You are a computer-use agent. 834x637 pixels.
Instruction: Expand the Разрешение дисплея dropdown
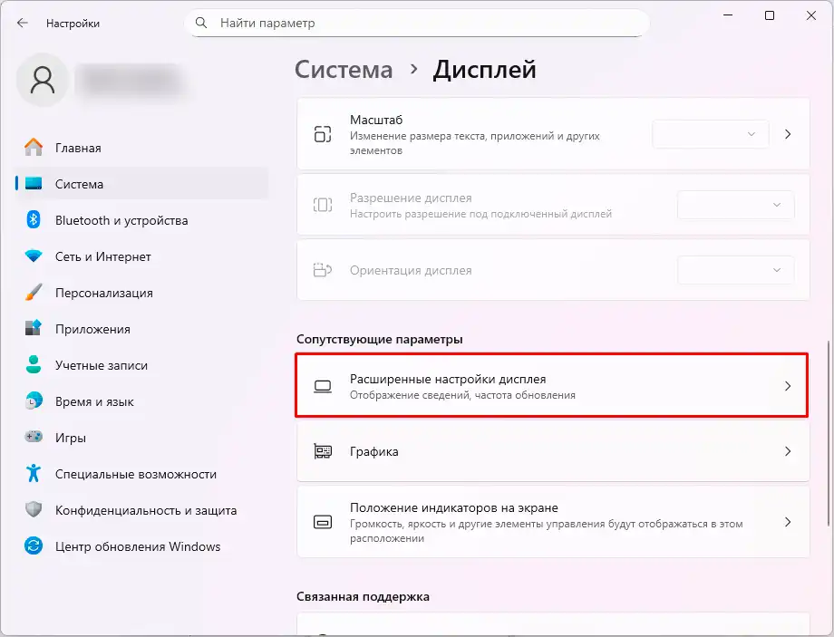coord(735,205)
